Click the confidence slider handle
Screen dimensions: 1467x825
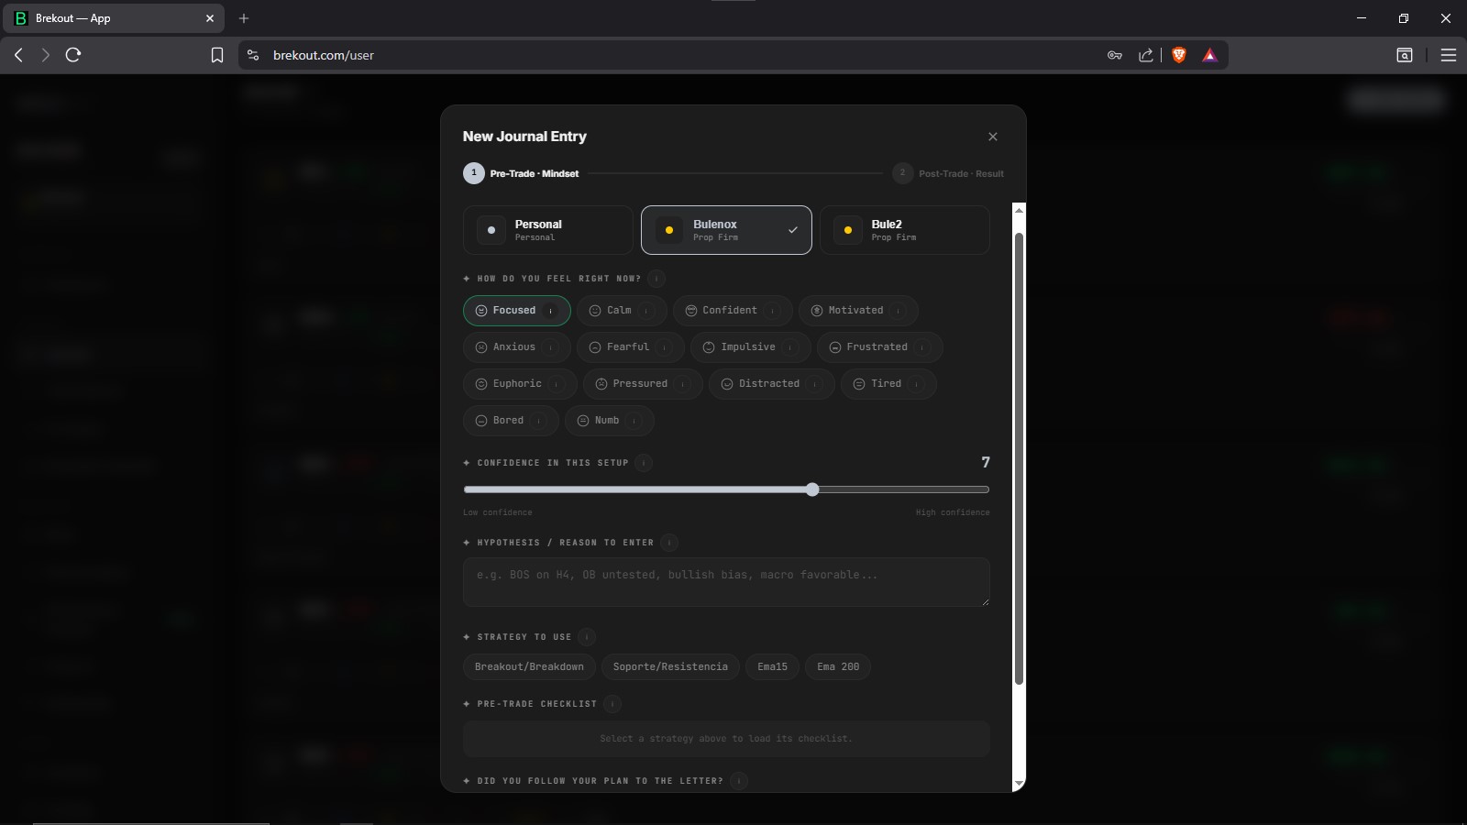pos(812,489)
